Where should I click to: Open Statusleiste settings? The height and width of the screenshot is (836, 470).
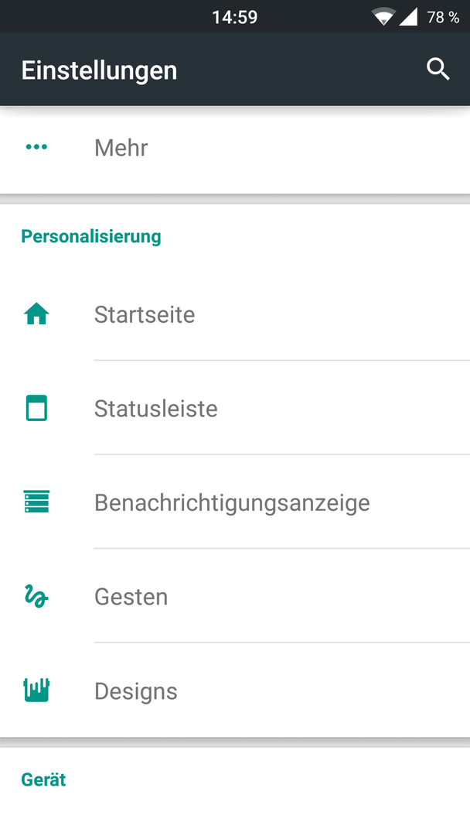pos(235,408)
